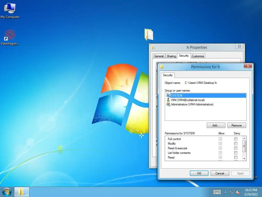Select Security tab in Permissions dialog
This screenshot has width=262, height=197.
click(168, 75)
